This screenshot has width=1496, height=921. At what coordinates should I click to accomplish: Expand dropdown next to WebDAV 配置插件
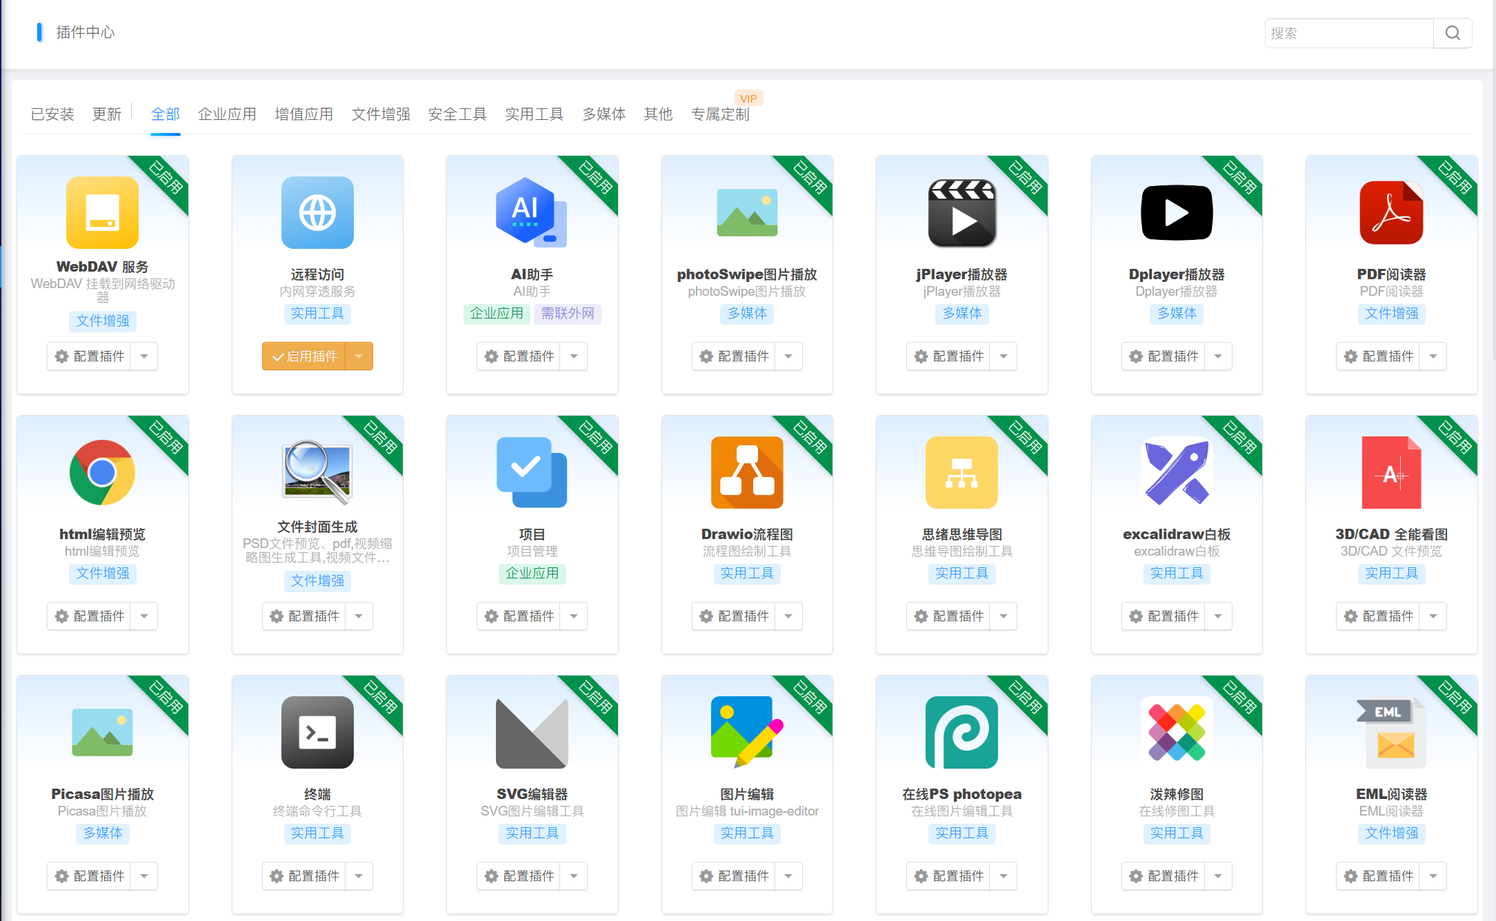tap(144, 356)
